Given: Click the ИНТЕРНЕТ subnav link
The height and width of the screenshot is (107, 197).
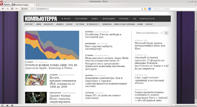Looking at the screenshot, I should [x=29, y=24].
